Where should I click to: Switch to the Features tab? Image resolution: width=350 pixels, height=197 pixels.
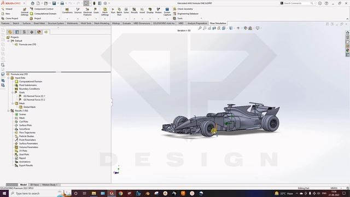tap(5, 23)
